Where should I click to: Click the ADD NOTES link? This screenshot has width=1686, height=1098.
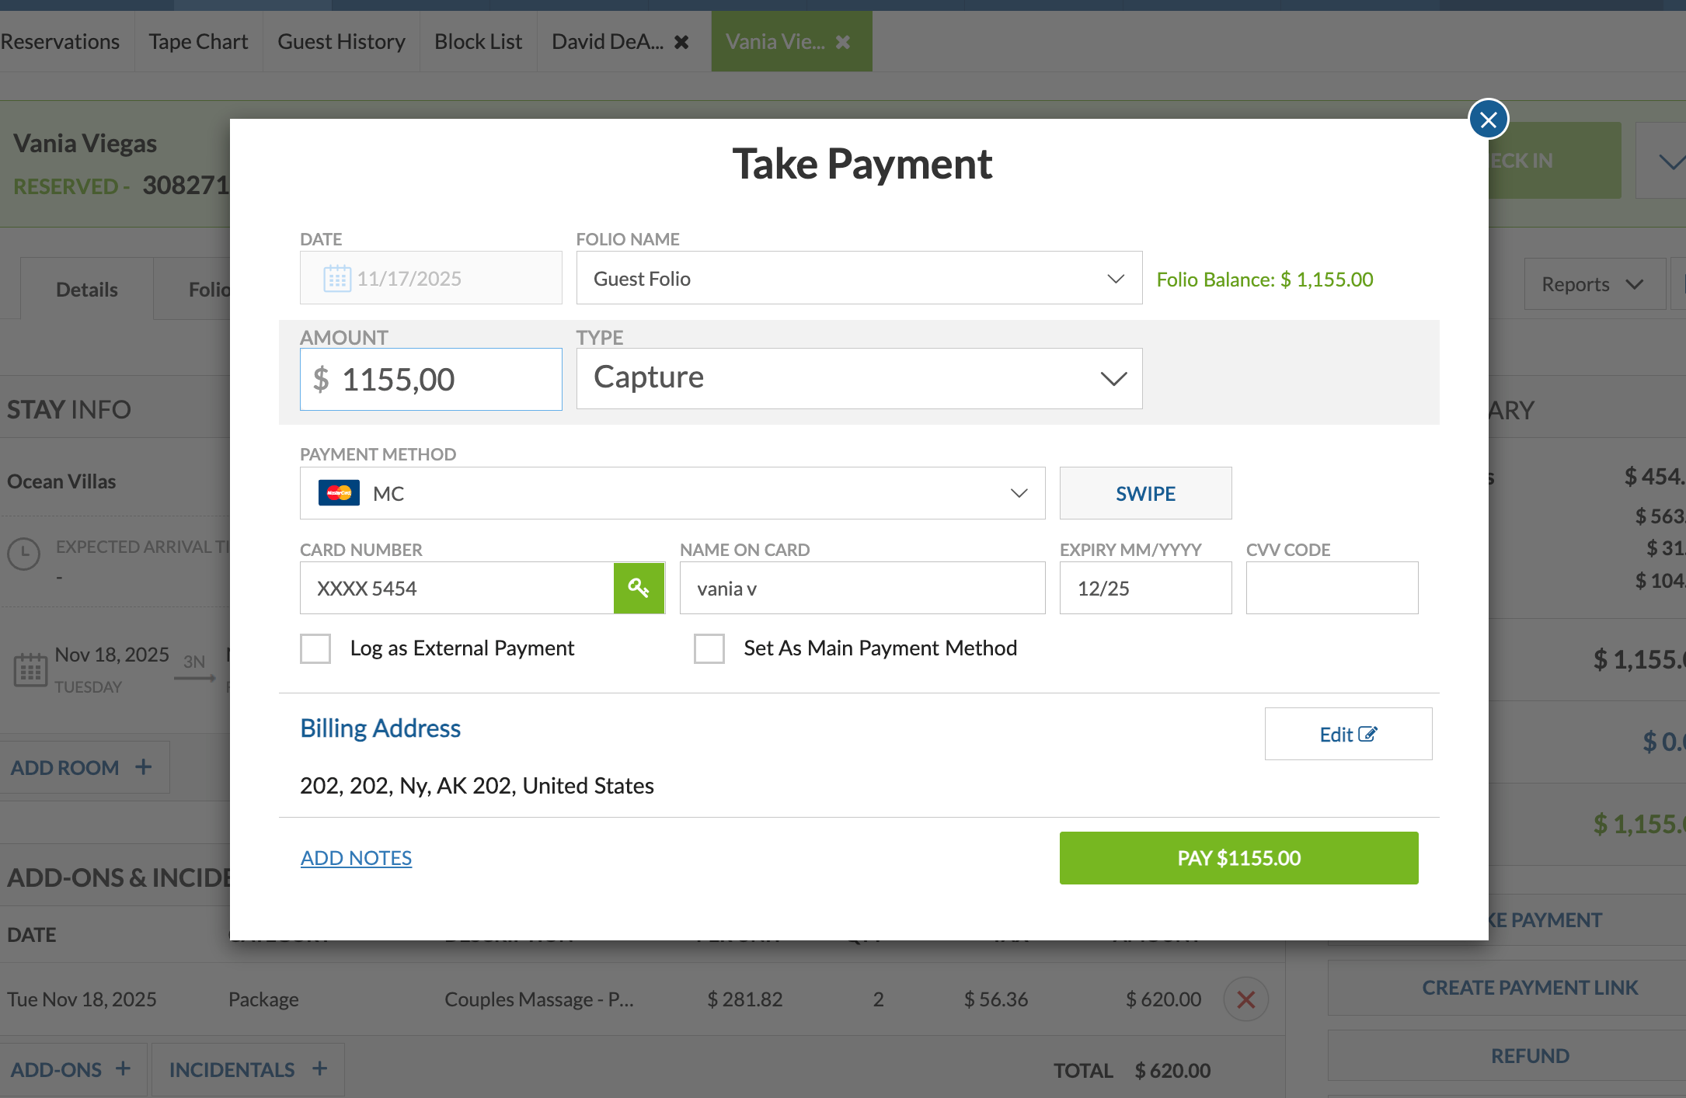356,858
